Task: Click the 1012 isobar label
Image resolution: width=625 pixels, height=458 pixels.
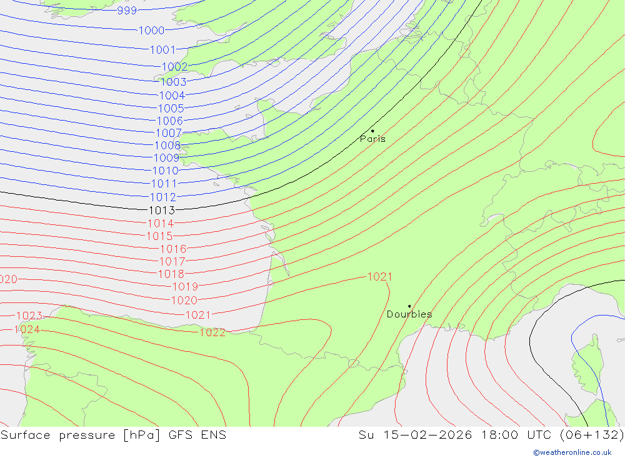Action: click(162, 197)
